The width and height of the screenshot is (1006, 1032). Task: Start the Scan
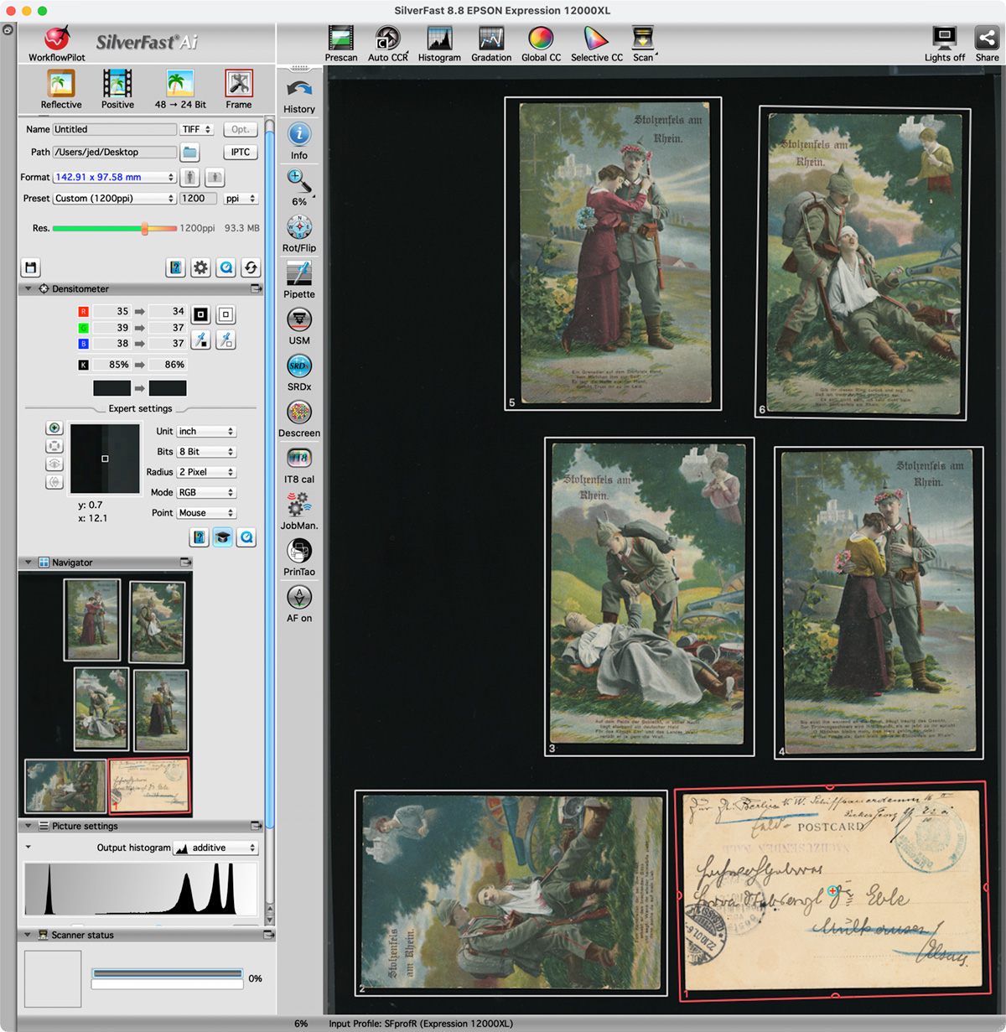tap(644, 44)
